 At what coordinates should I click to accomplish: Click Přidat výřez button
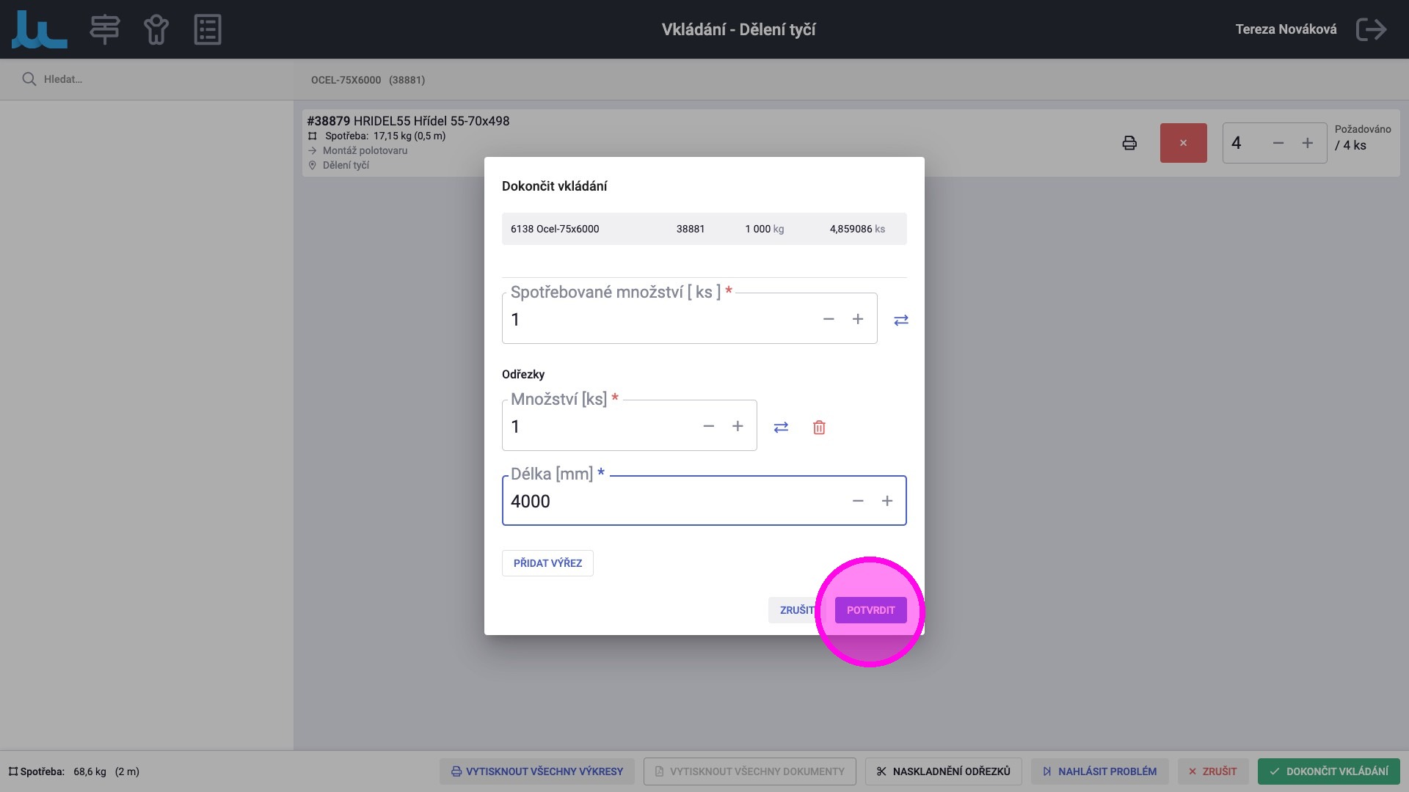tap(547, 563)
